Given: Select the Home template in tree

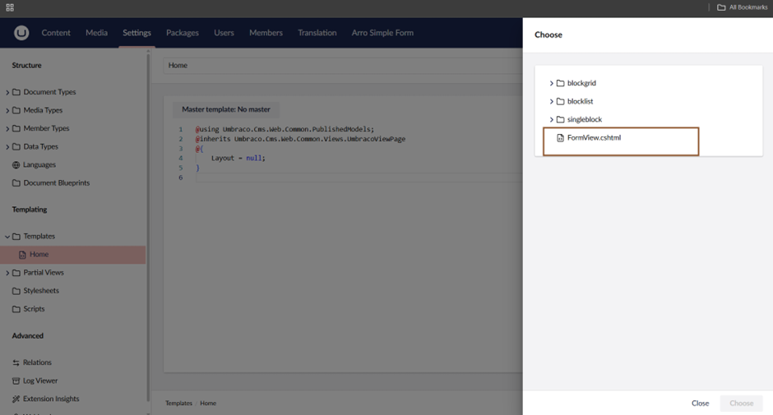Looking at the screenshot, I should pyautogui.click(x=39, y=255).
